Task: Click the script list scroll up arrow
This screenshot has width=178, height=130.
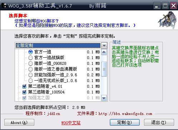Action: pyautogui.click(x=104, y=52)
